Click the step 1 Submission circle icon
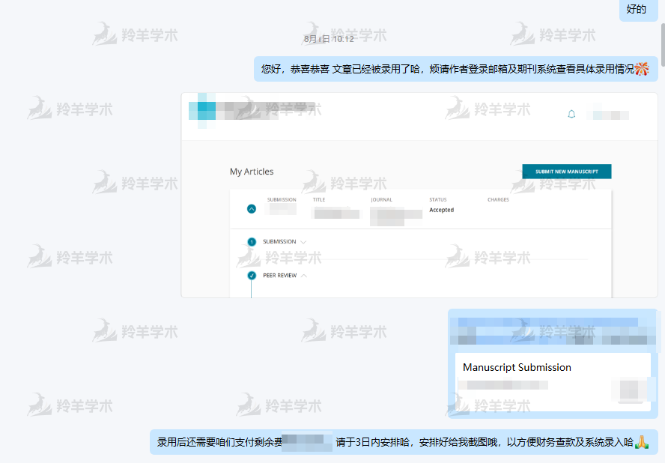The height and width of the screenshot is (463, 665). coord(252,242)
